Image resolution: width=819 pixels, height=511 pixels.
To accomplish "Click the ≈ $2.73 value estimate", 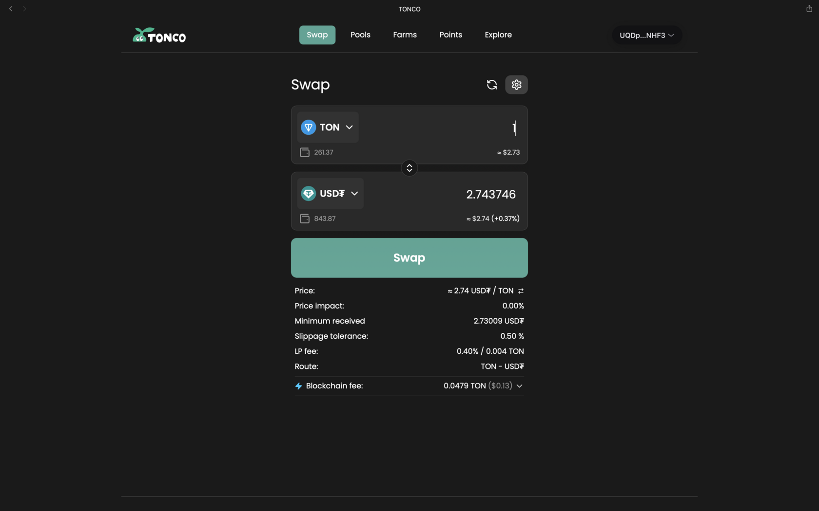I will click(508, 152).
